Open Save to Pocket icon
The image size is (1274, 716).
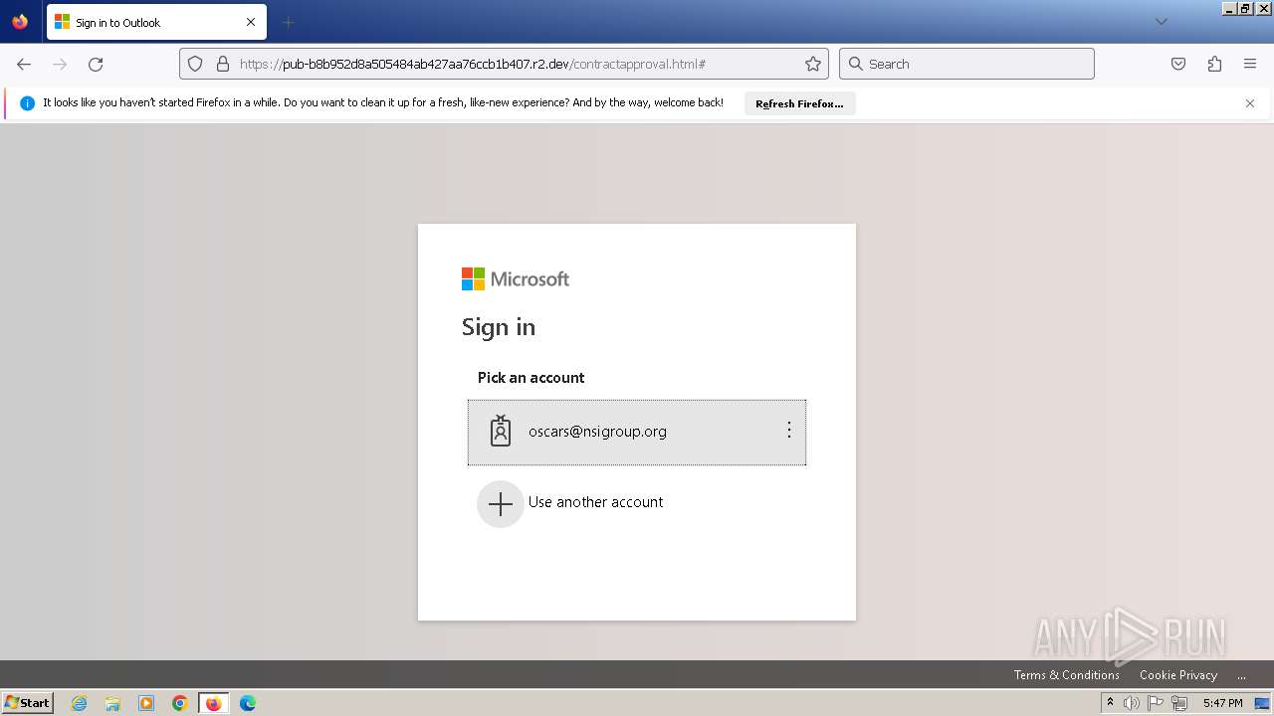click(x=1178, y=64)
